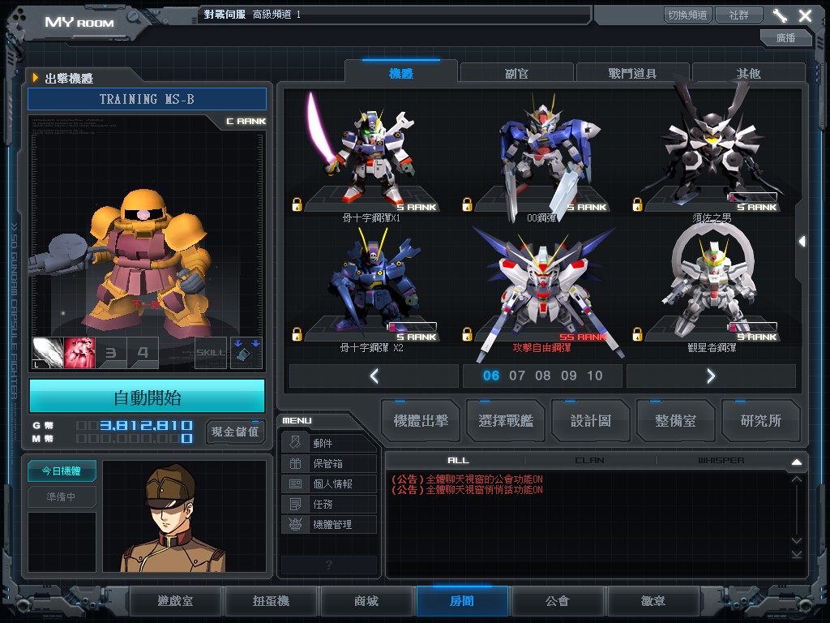Toggle the lock on 00鋼彈
830x623 pixels.
click(x=467, y=204)
